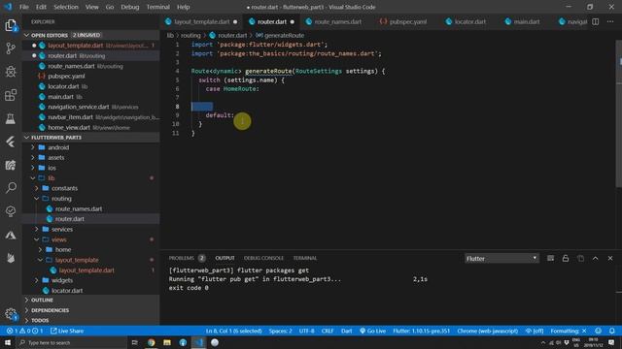Open the Windows Start menu
The image size is (622, 349).
pos(8,342)
